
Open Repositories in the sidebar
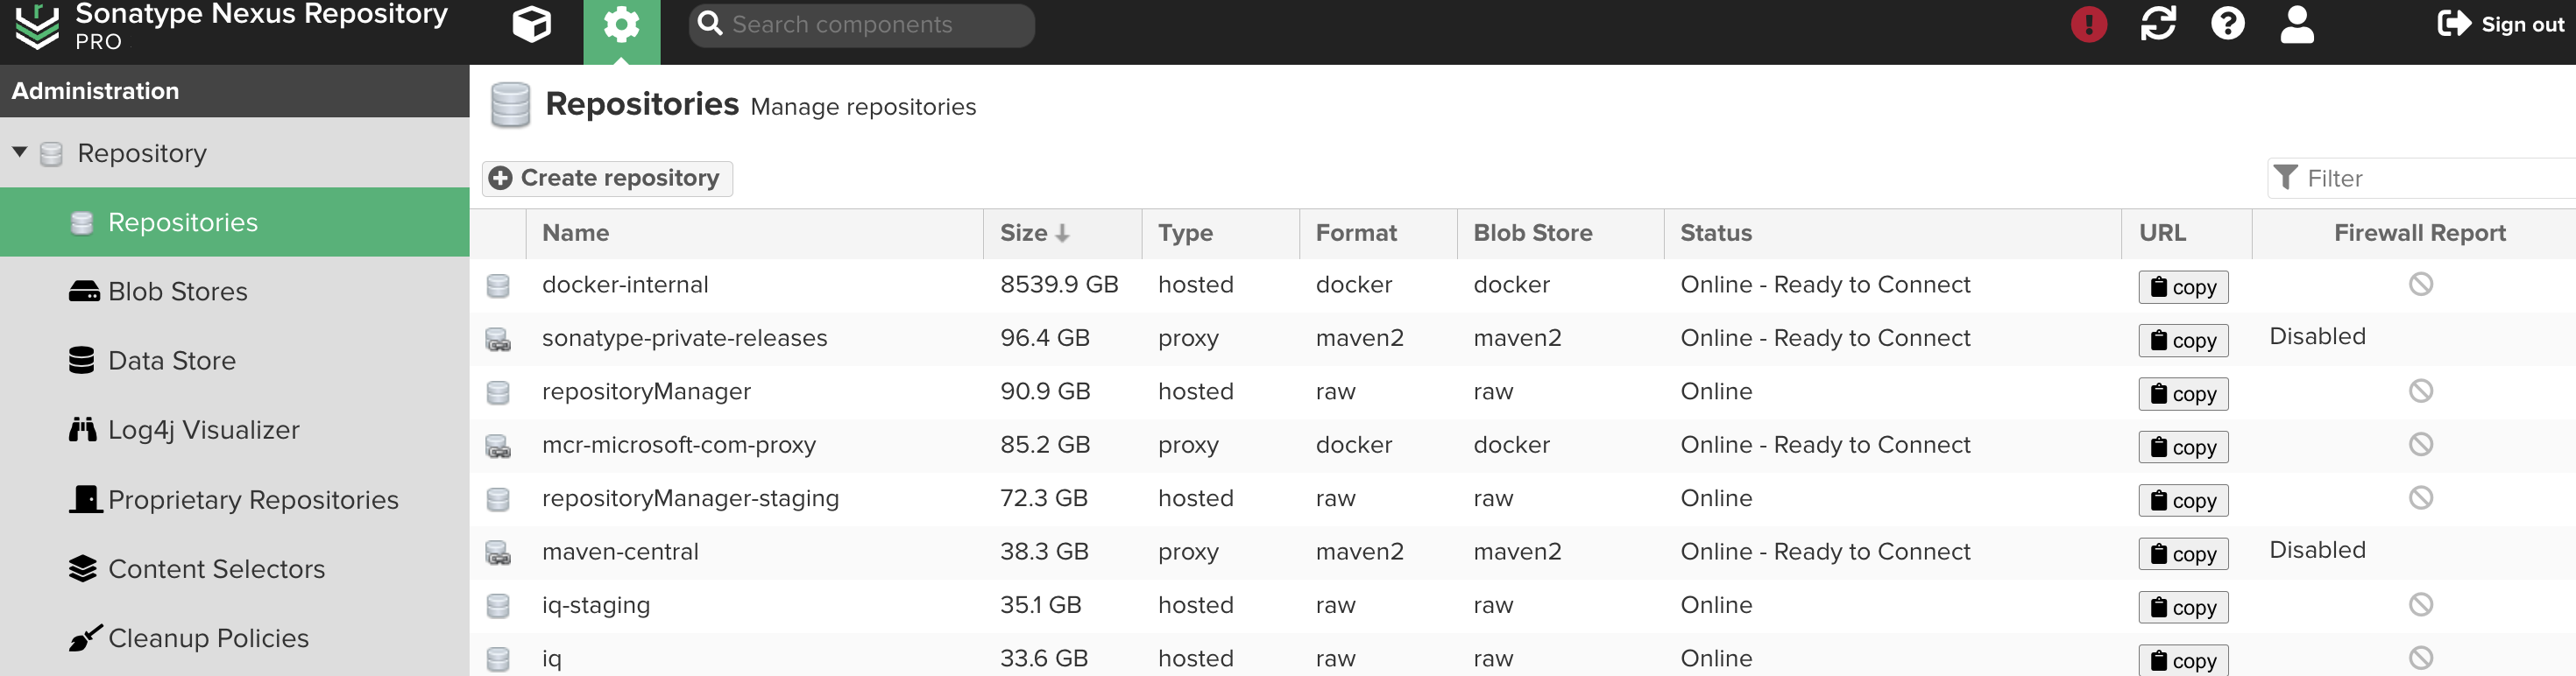235,222
